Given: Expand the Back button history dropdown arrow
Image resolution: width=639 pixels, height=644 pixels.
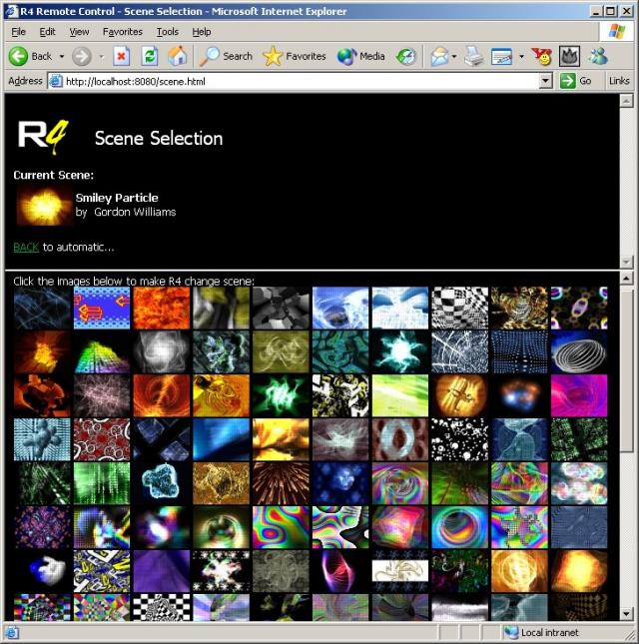Looking at the screenshot, I should click(61, 56).
